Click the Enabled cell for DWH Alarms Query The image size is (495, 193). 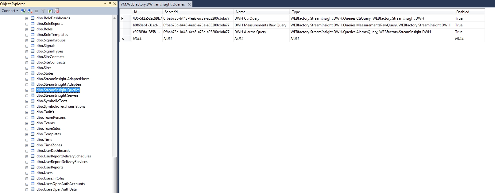(459, 32)
